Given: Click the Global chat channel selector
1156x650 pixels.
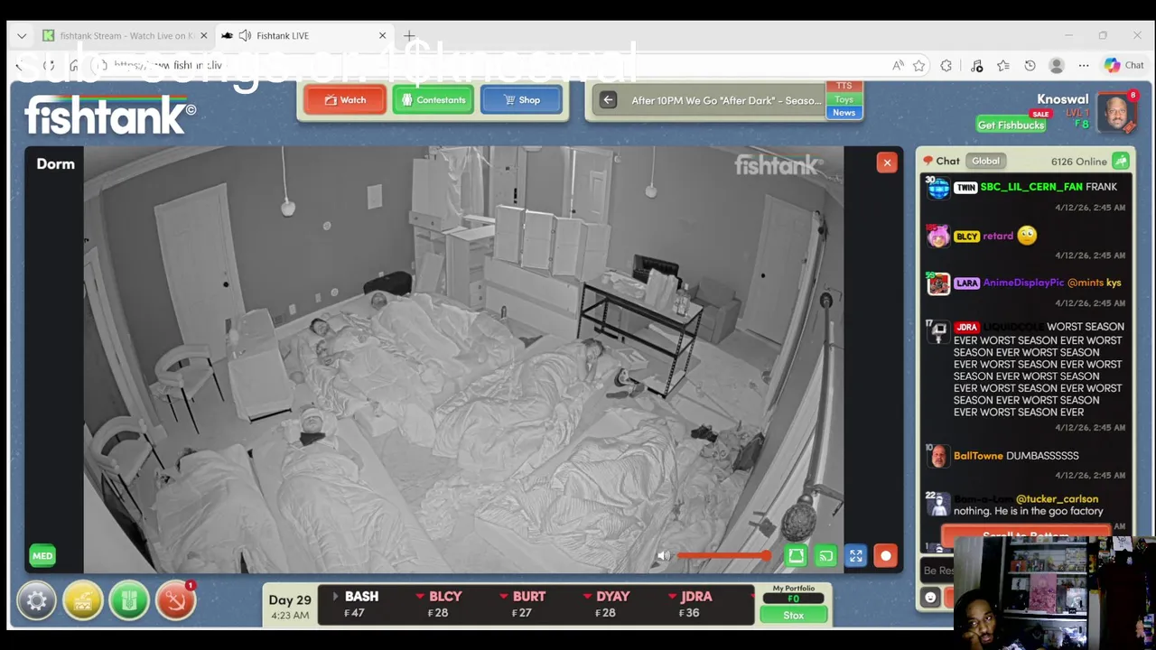Looking at the screenshot, I should [985, 161].
